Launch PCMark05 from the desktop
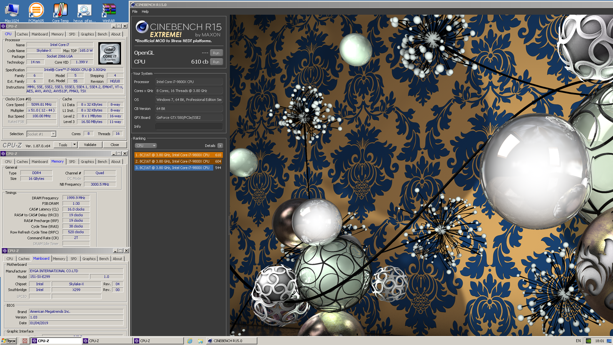The width and height of the screenshot is (613, 345). coord(36,12)
